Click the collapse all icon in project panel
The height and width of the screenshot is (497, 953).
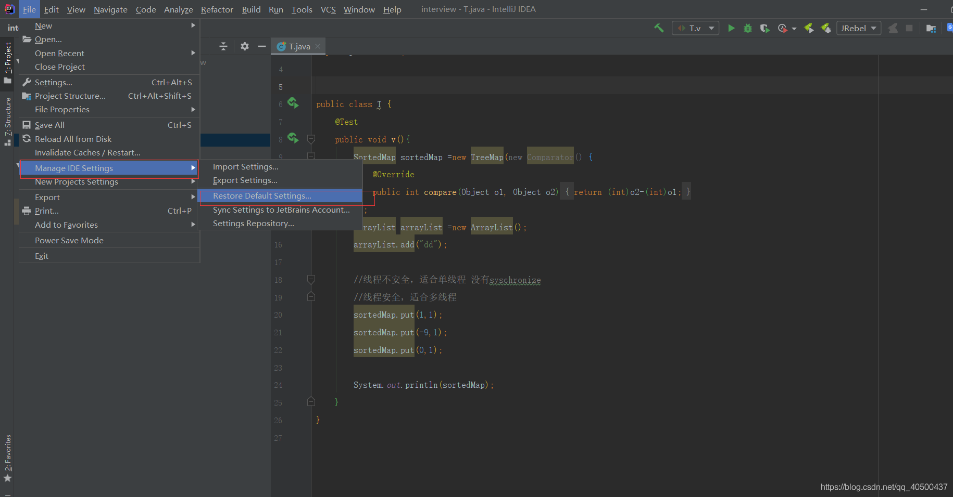coord(223,46)
